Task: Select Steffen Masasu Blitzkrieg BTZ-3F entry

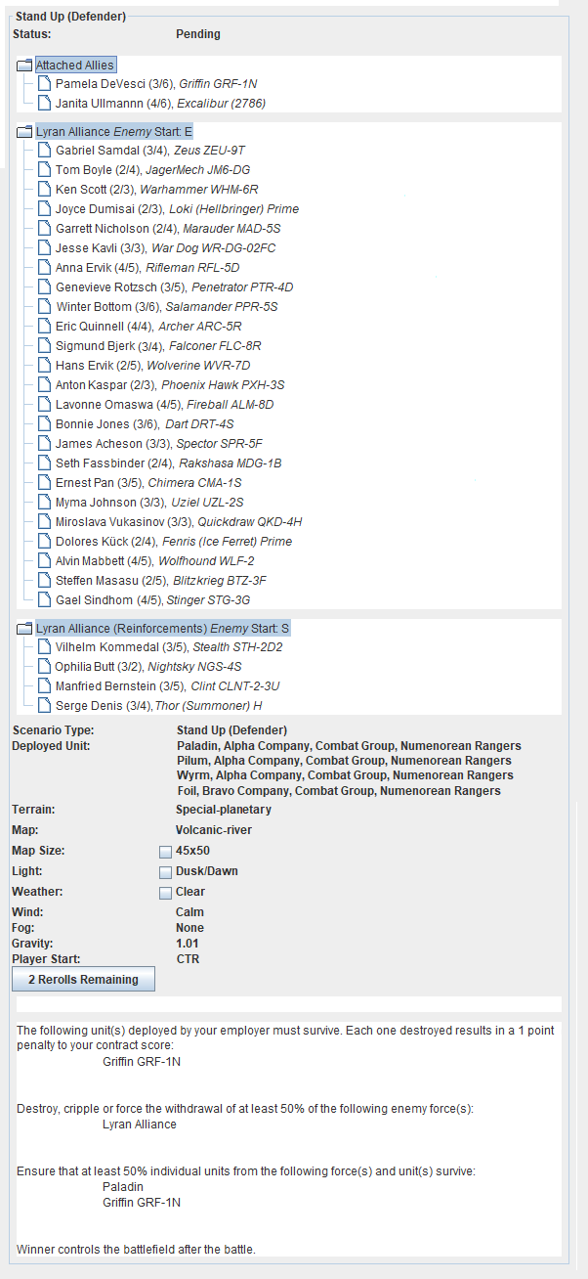Action: 161,581
